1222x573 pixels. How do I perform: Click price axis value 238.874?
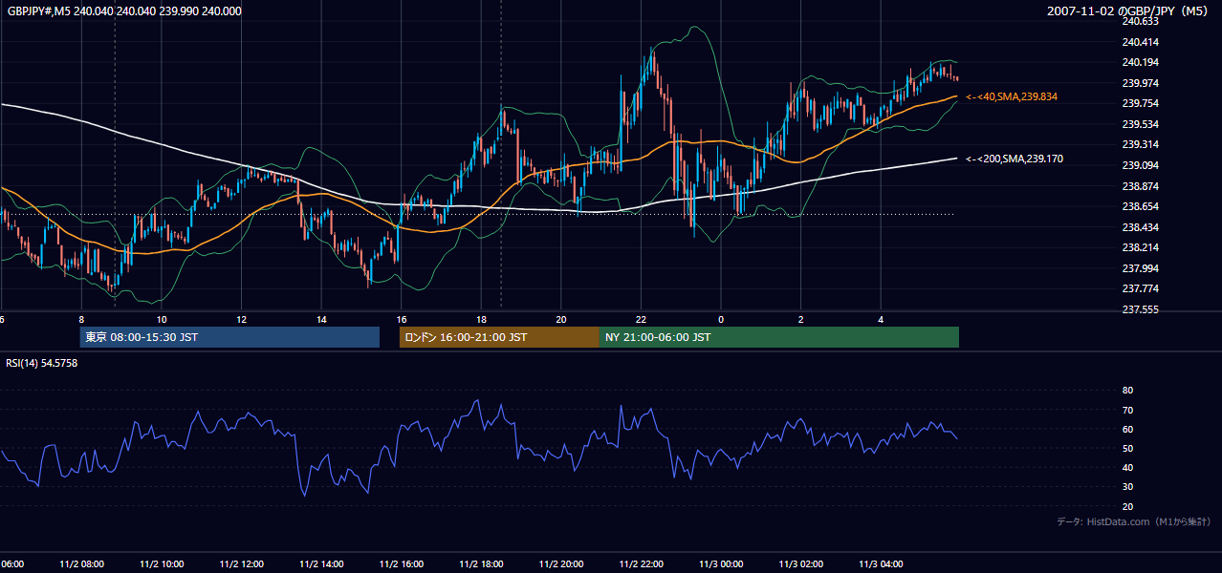pyautogui.click(x=1139, y=186)
